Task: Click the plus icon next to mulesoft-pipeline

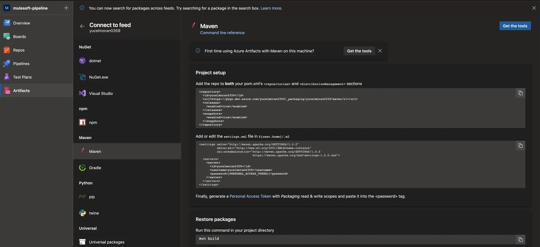Action: 66,8
